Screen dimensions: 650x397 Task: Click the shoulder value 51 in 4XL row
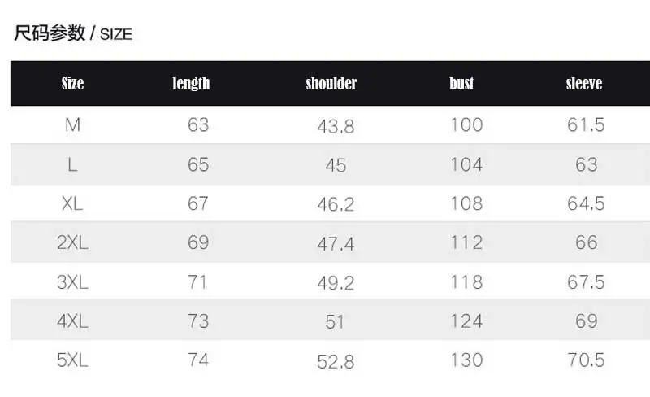(x=335, y=322)
